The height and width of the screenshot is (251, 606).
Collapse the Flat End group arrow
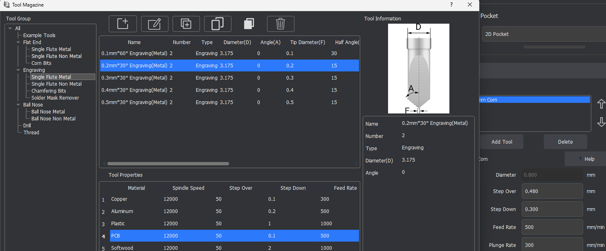(x=18, y=42)
